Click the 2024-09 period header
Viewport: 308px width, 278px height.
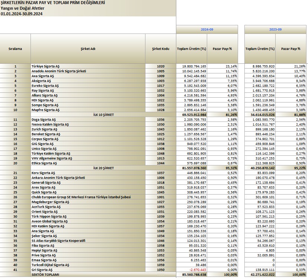207,29
